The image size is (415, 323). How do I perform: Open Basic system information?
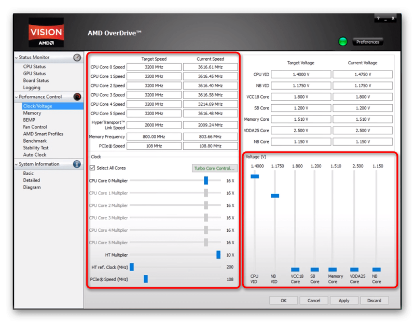click(x=29, y=173)
